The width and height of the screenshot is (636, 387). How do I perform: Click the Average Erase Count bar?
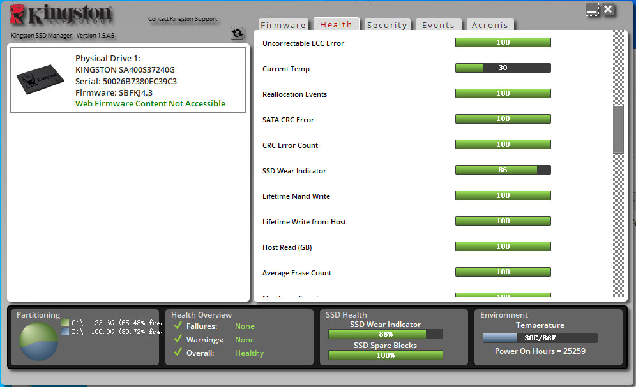[503, 272]
